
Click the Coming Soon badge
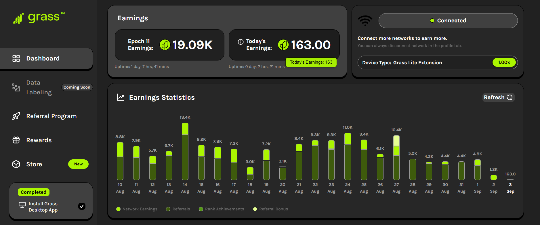click(77, 87)
